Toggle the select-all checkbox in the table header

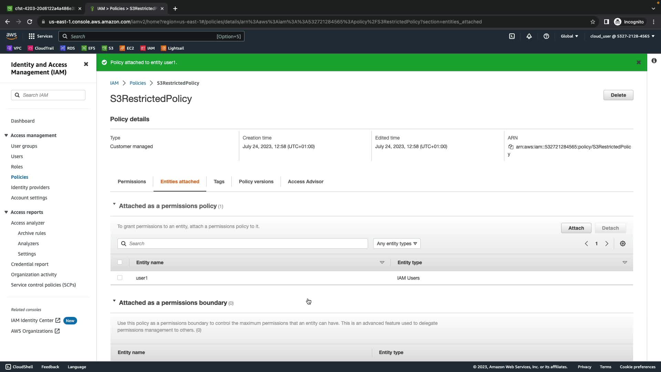[x=120, y=262]
